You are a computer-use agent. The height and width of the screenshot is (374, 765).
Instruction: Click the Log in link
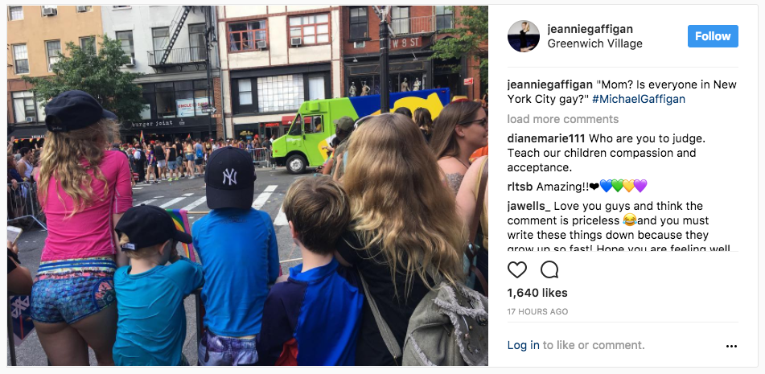pyautogui.click(x=523, y=345)
